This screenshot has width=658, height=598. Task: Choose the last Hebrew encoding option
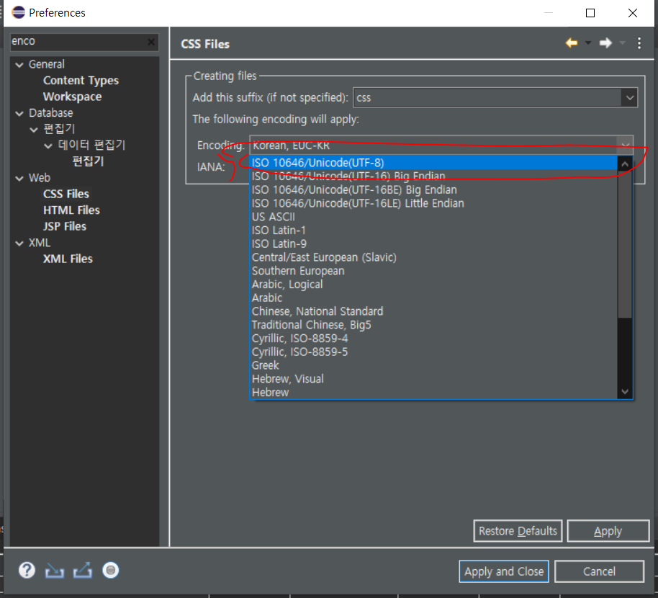[433, 392]
